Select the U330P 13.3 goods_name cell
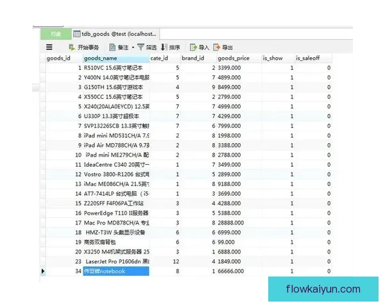The width and height of the screenshot is (385, 308). [x=116, y=116]
